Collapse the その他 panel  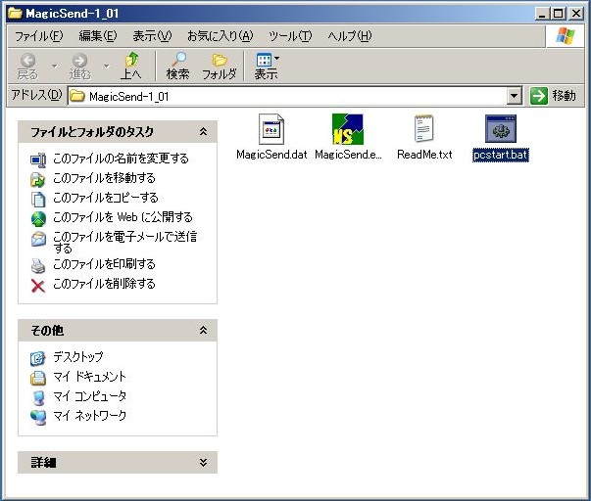[203, 330]
